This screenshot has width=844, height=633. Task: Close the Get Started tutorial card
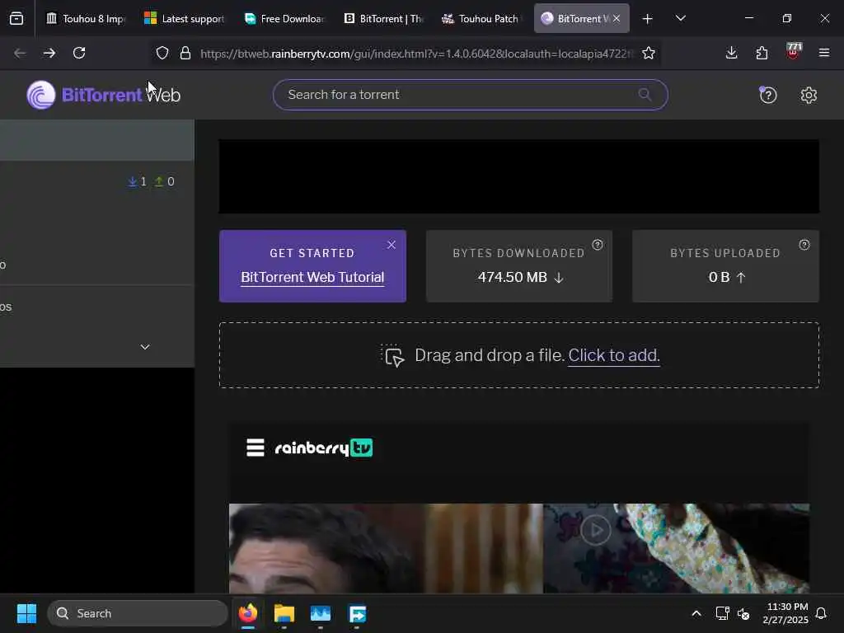point(392,245)
